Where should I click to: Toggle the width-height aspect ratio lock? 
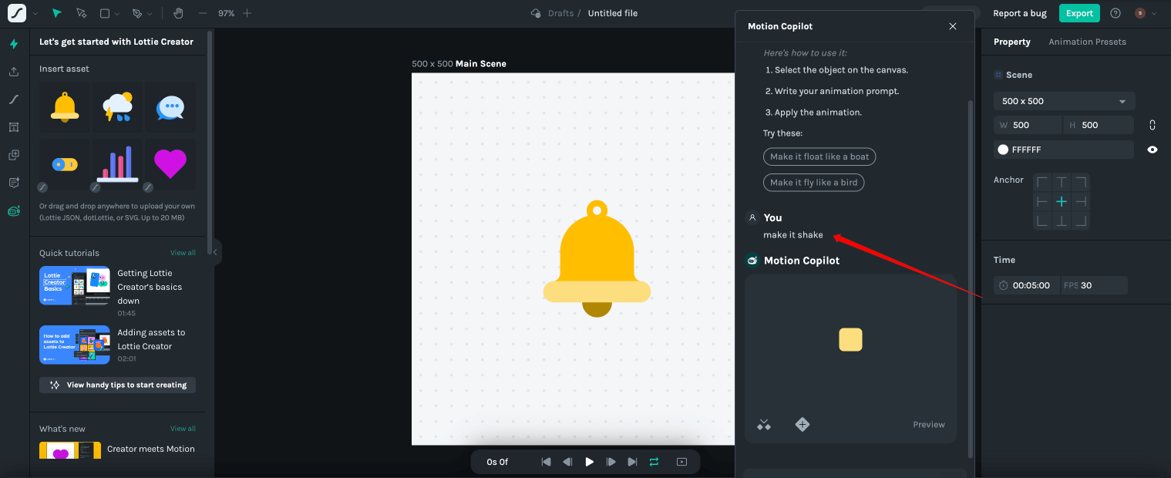pyautogui.click(x=1152, y=125)
